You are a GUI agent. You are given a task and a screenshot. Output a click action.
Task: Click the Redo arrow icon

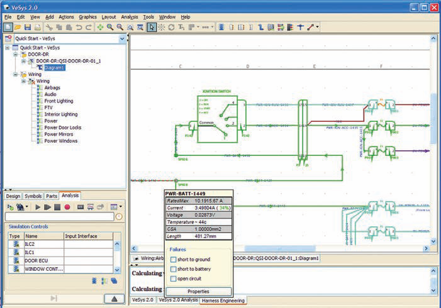pyautogui.click(x=89, y=27)
